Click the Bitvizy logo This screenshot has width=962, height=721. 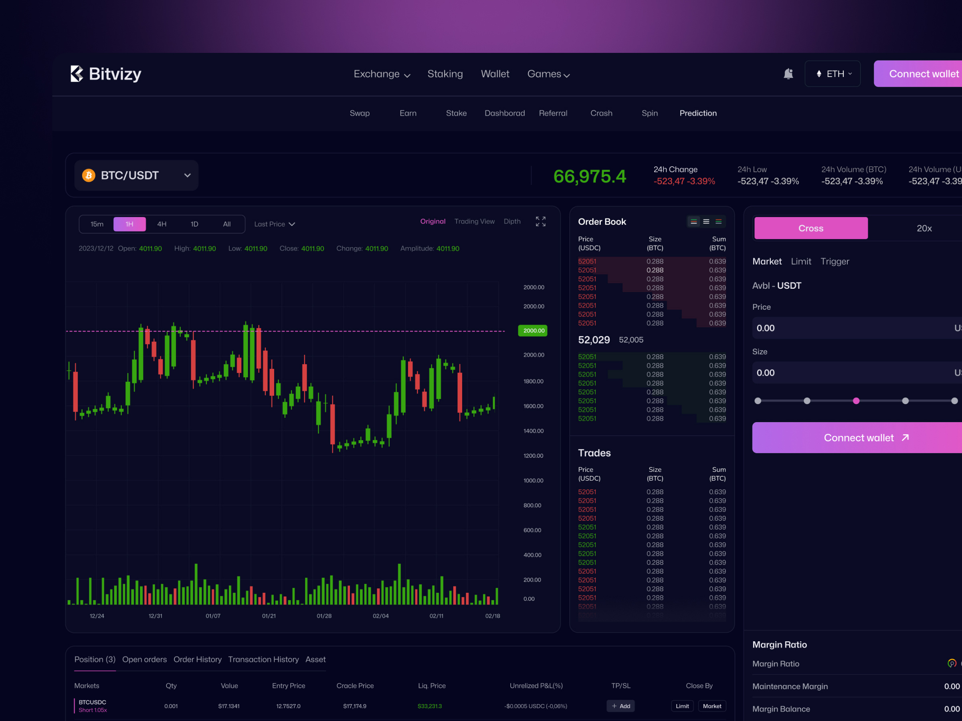tap(106, 73)
